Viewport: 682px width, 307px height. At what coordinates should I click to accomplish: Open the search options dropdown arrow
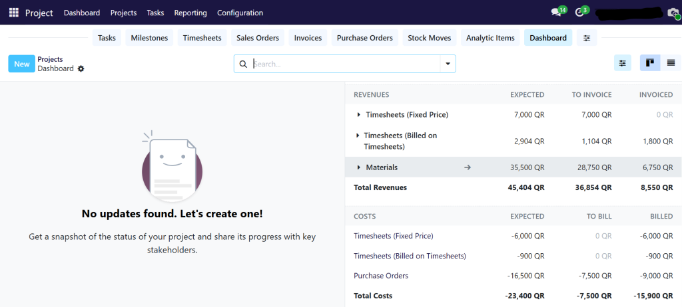coord(448,64)
